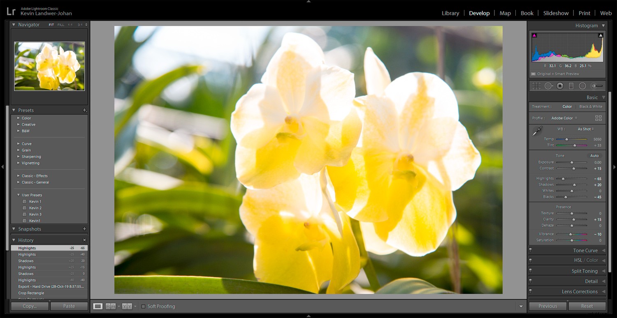Select the Spot Removal tool
The width and height of the screenshot is (617, 318).
point(548,85)
